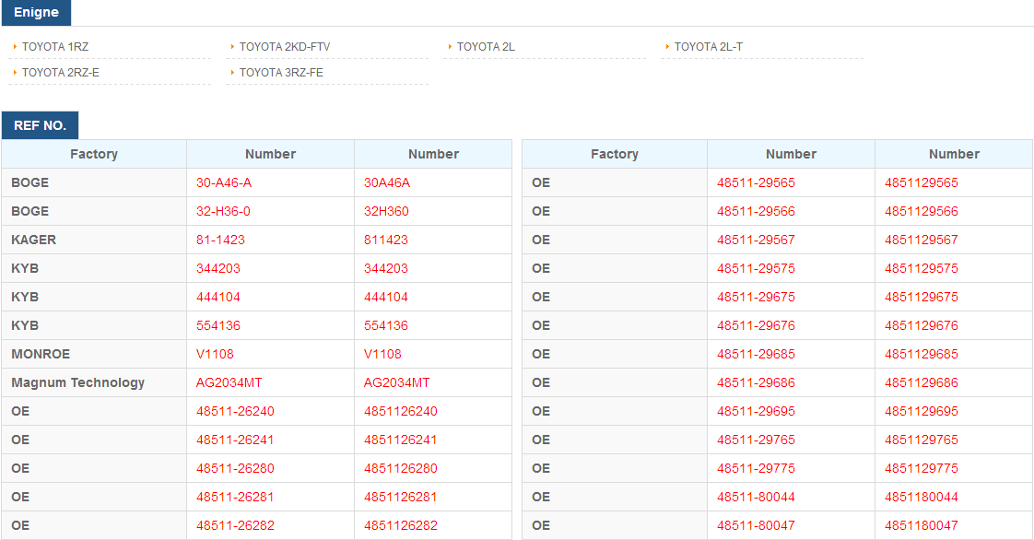Image resolution: width=1034 pixels, height=540 pixels.
Task: Click the KAGER factory cell
Action: point(94,240)
